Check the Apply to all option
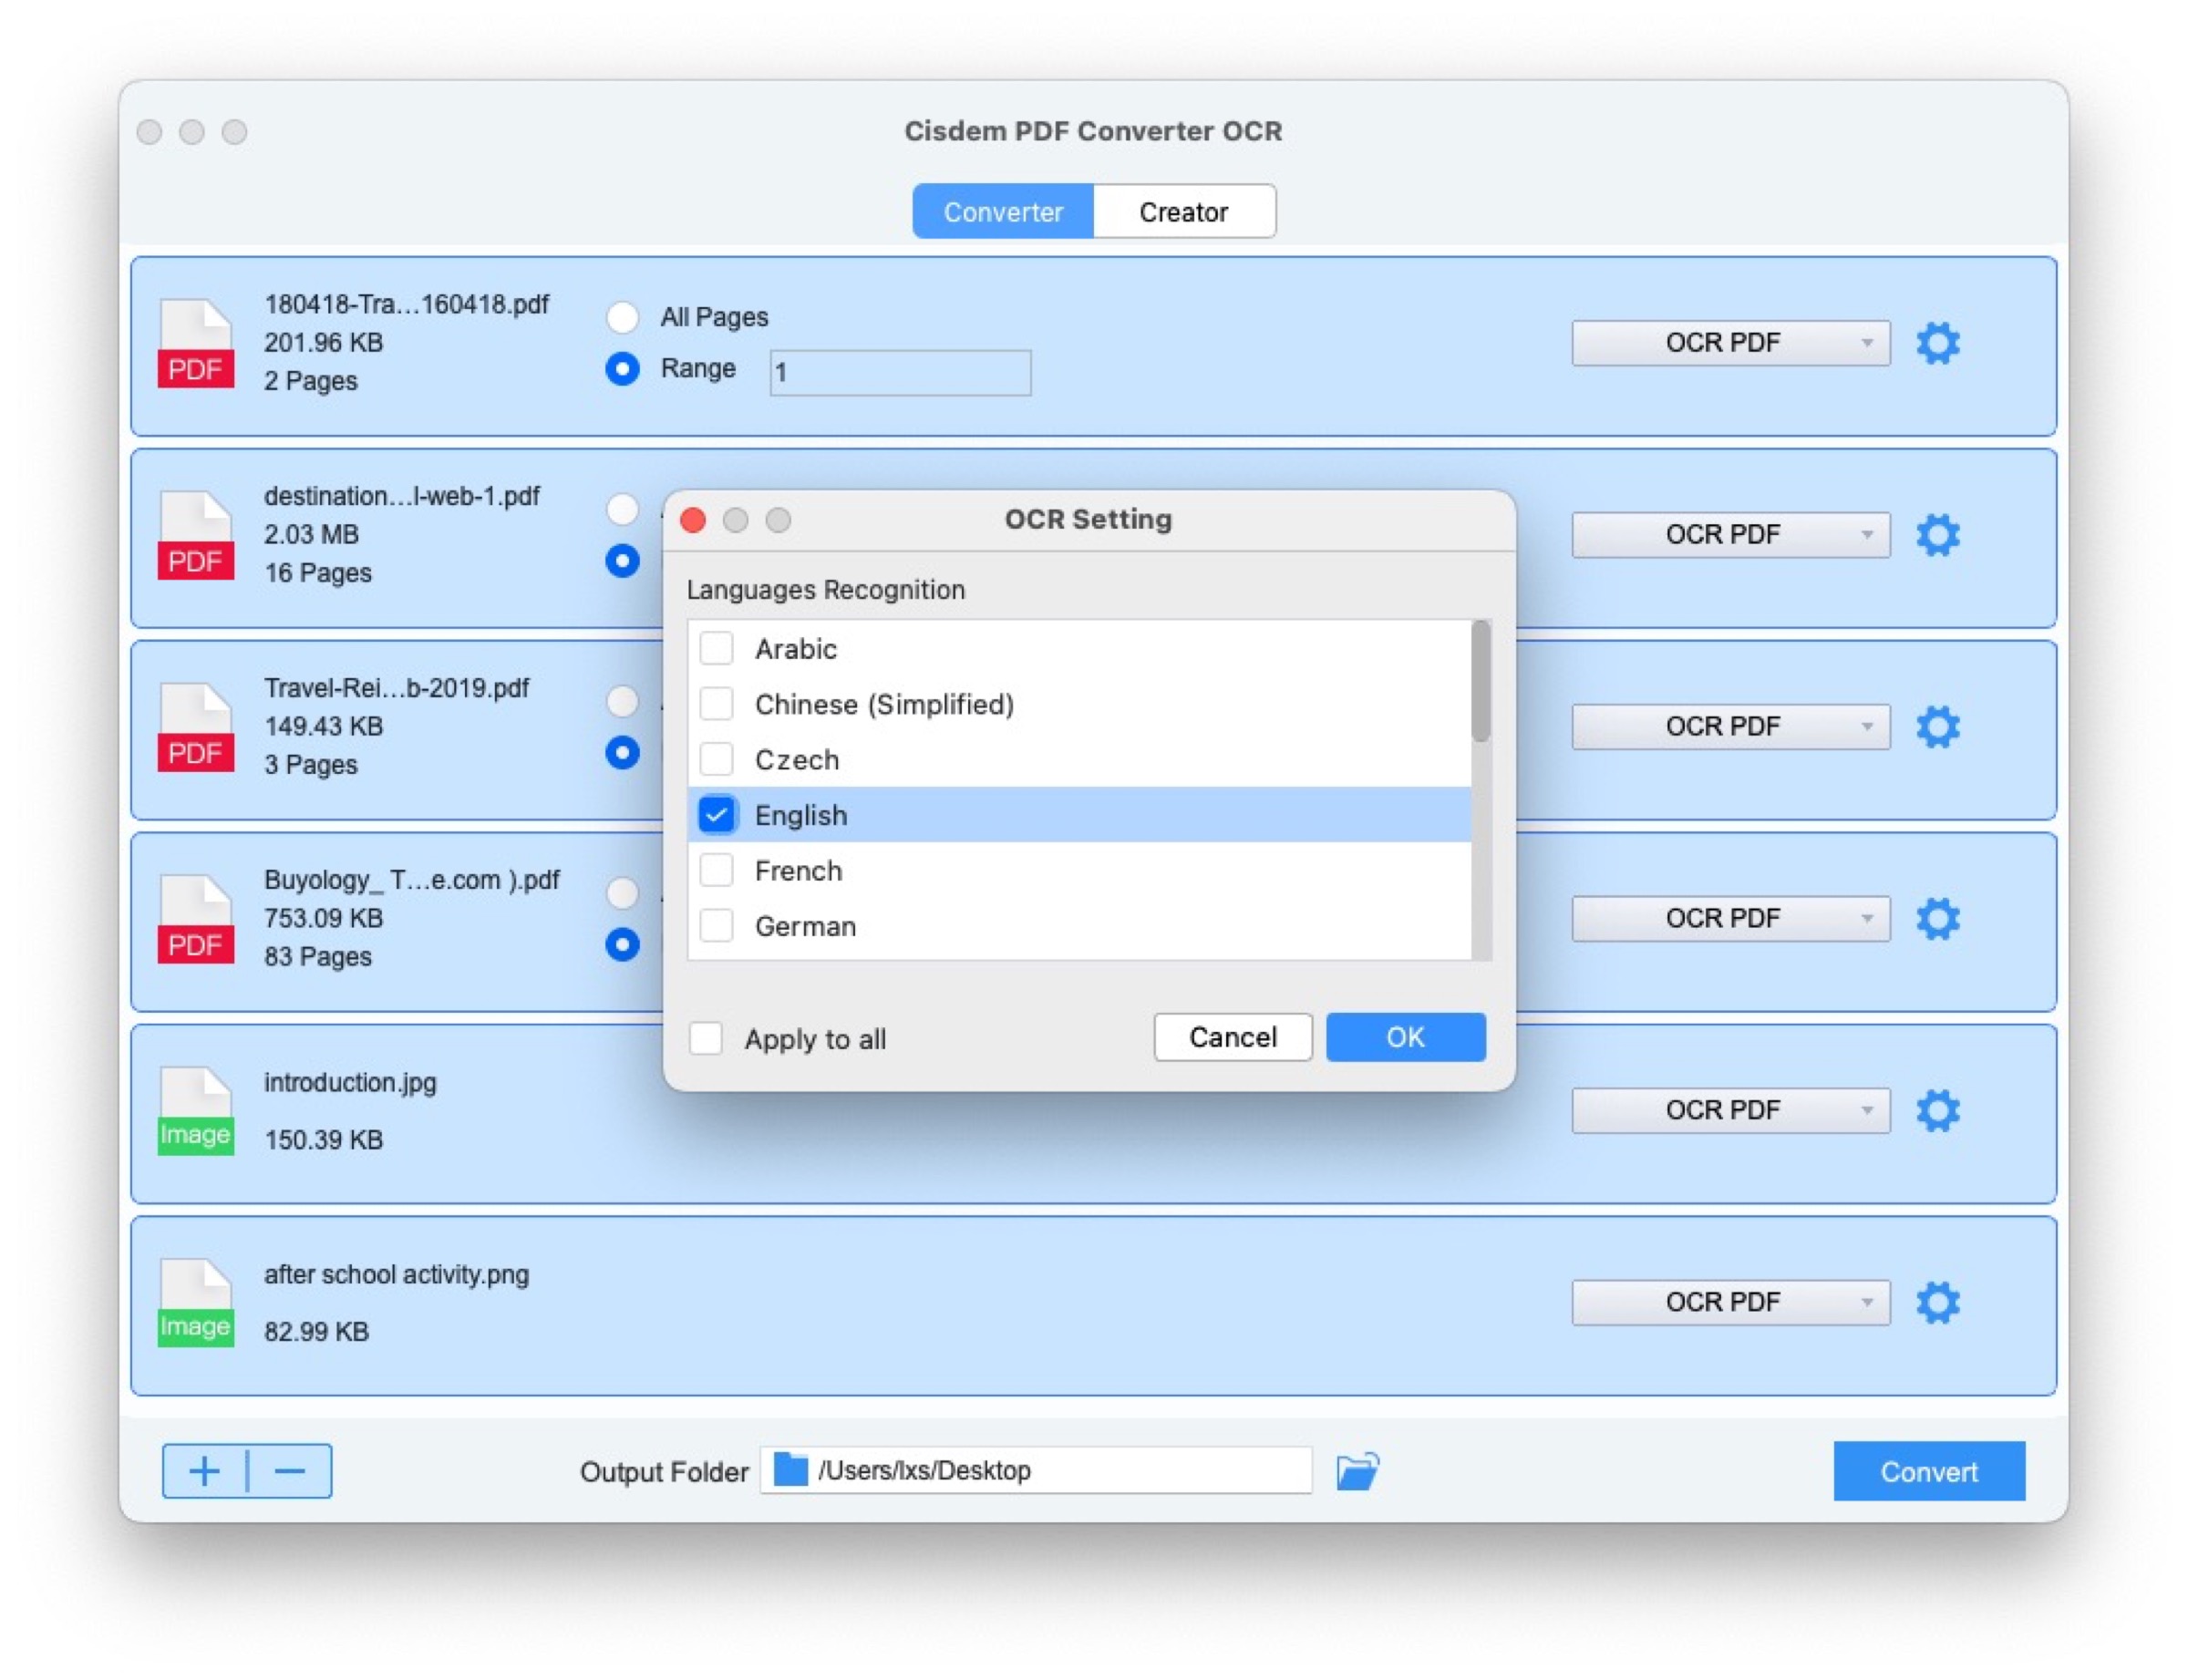 coord(708,1039)
